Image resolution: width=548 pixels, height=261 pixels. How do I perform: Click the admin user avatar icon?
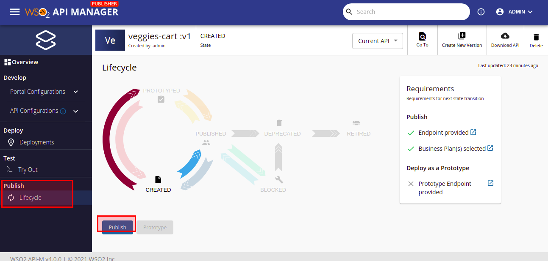coord(500,12)
